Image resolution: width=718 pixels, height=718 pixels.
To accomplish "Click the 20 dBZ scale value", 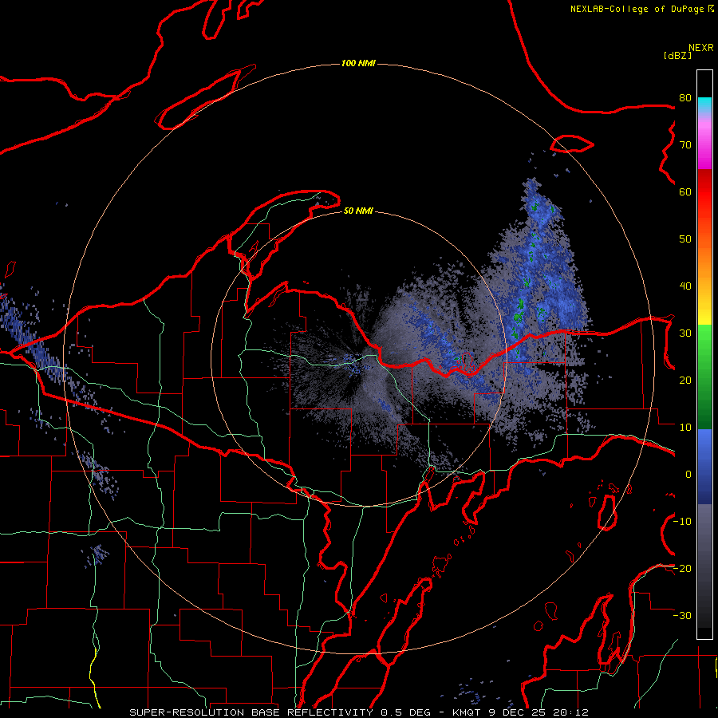I will click(685, 380).
